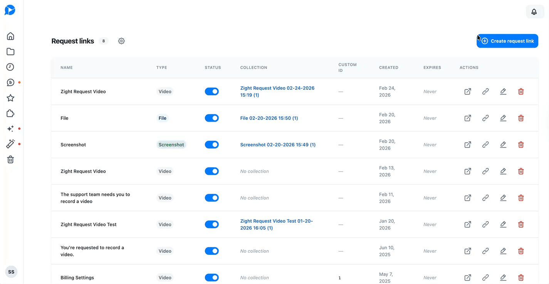Open the integrations puzzle icon in sidebar
This screenshot has width=549, height=284.
(x=10, y=113)
